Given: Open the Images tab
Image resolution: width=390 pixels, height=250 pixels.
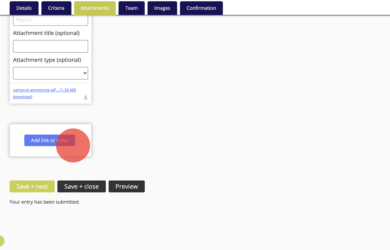Looking at the screenshot, I should point(162,8).
